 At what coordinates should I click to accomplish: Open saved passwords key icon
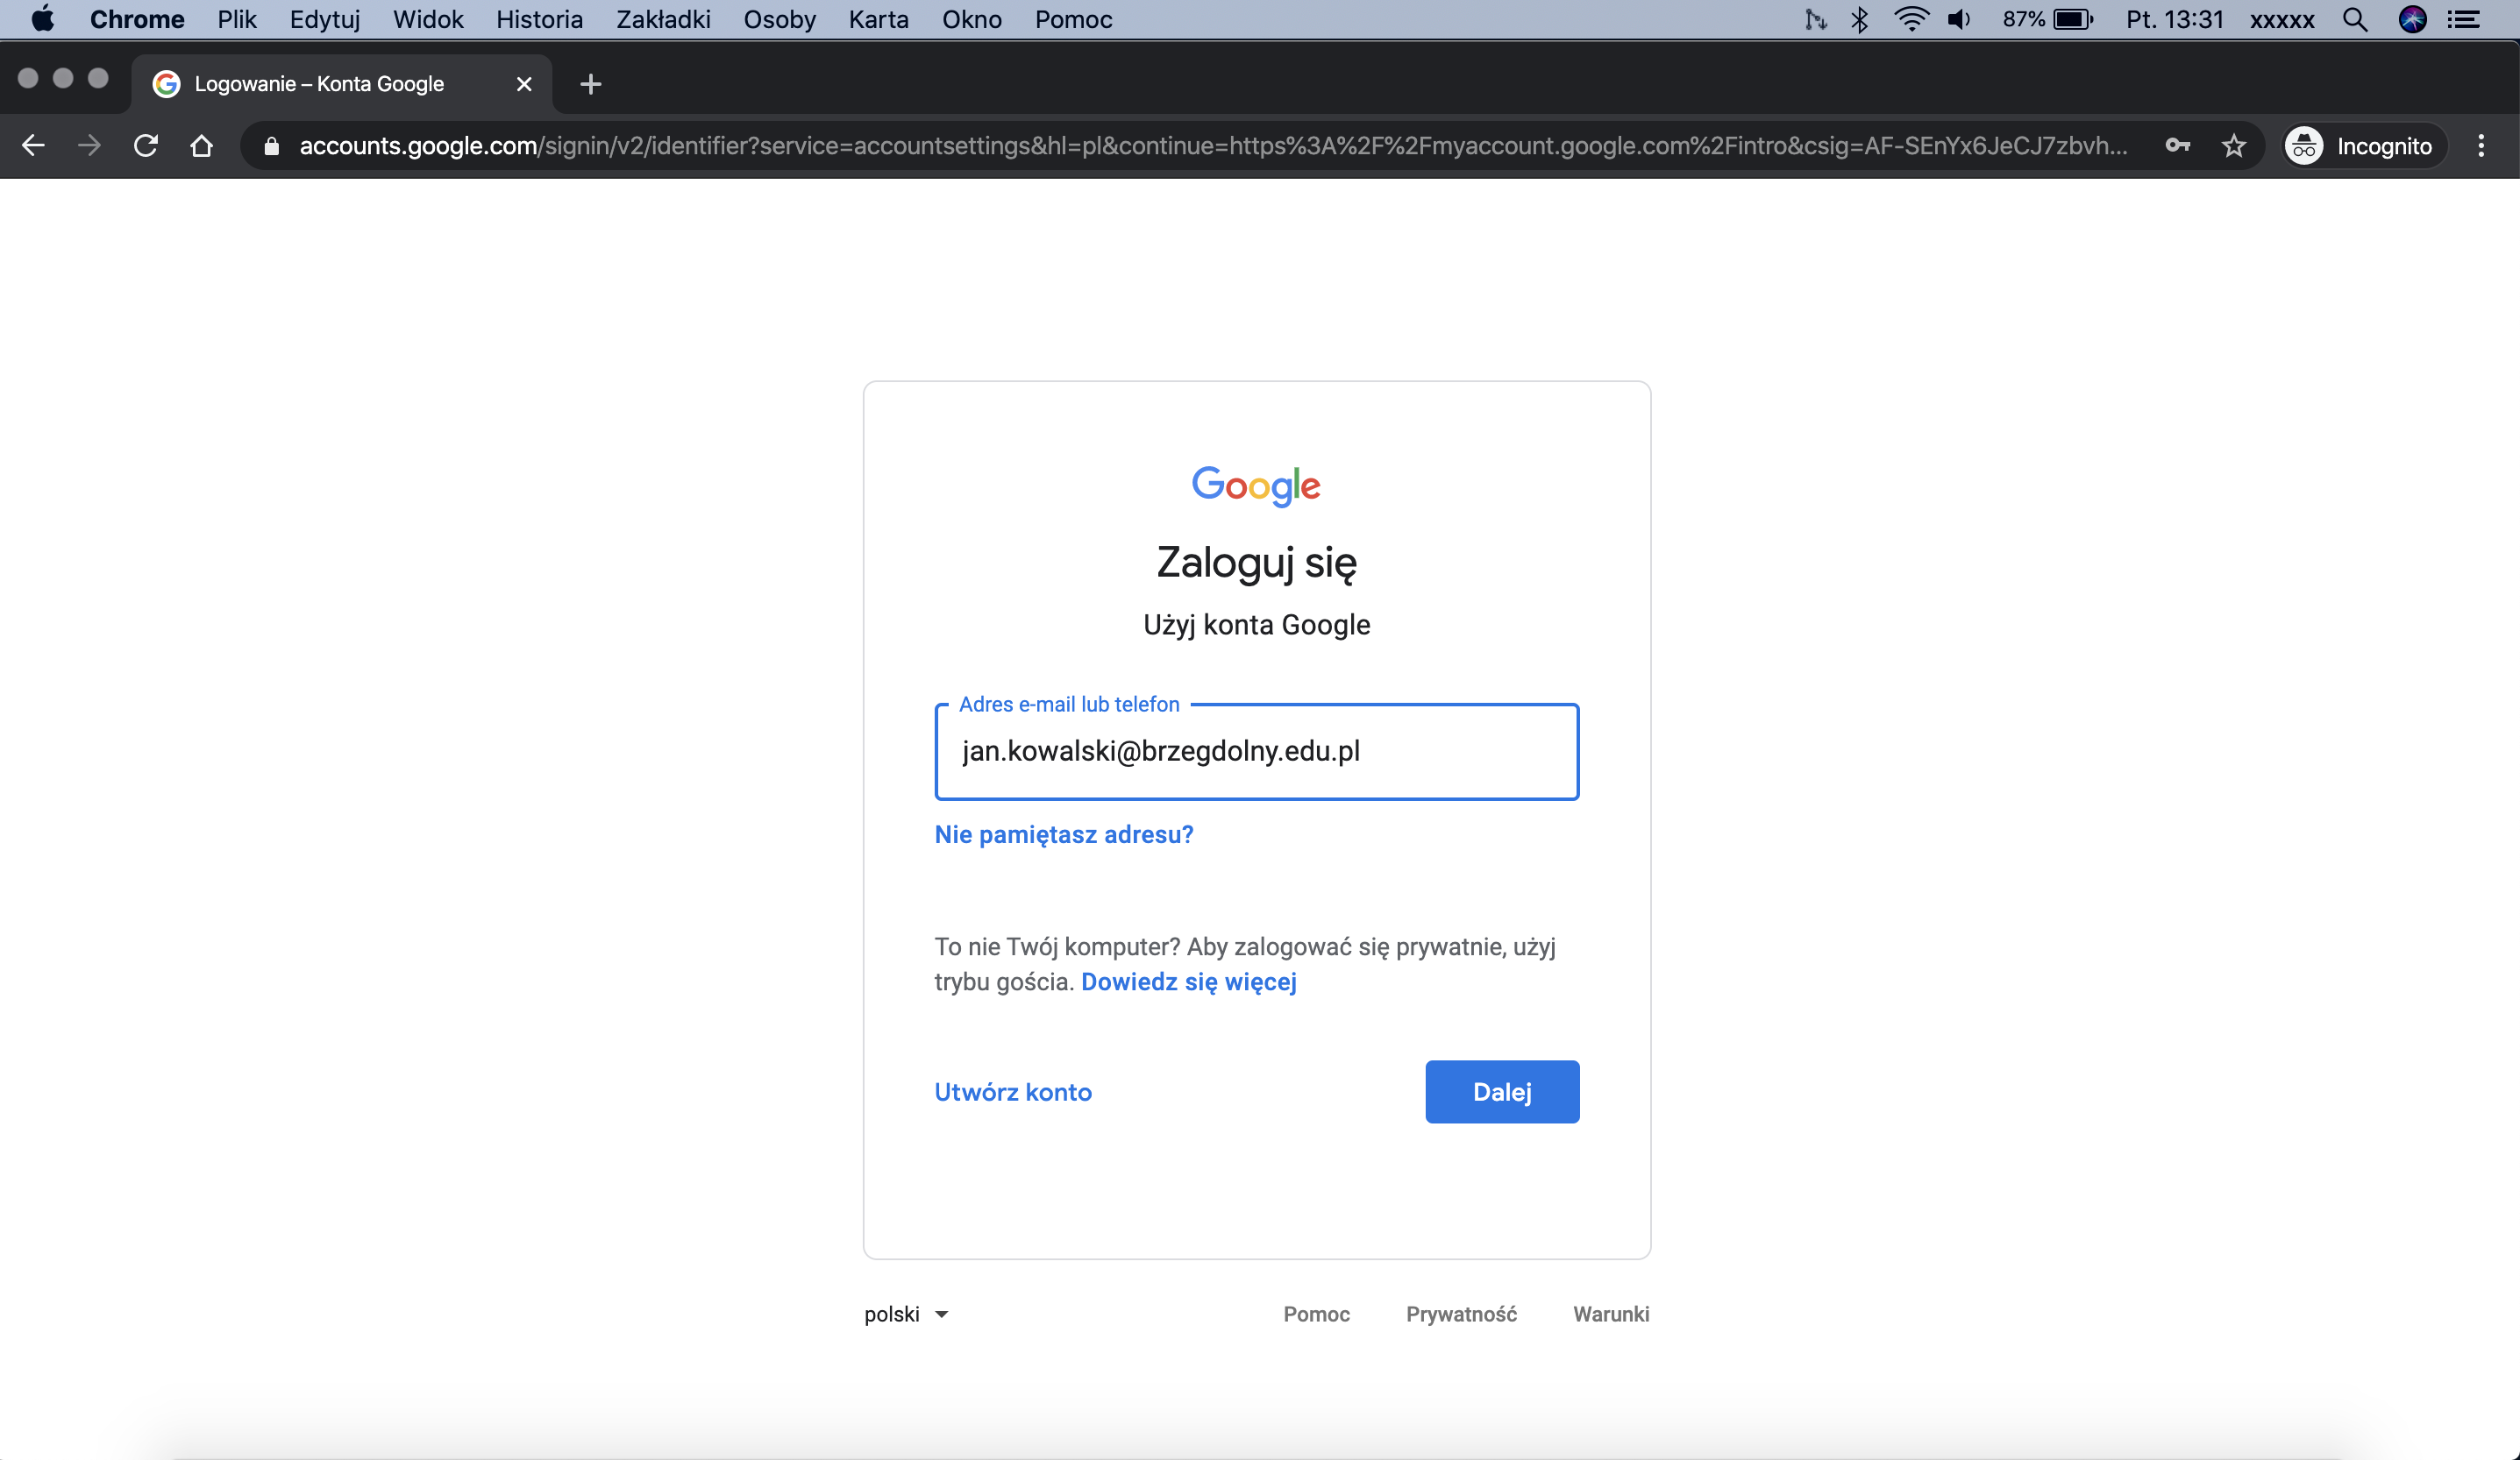2177,145
